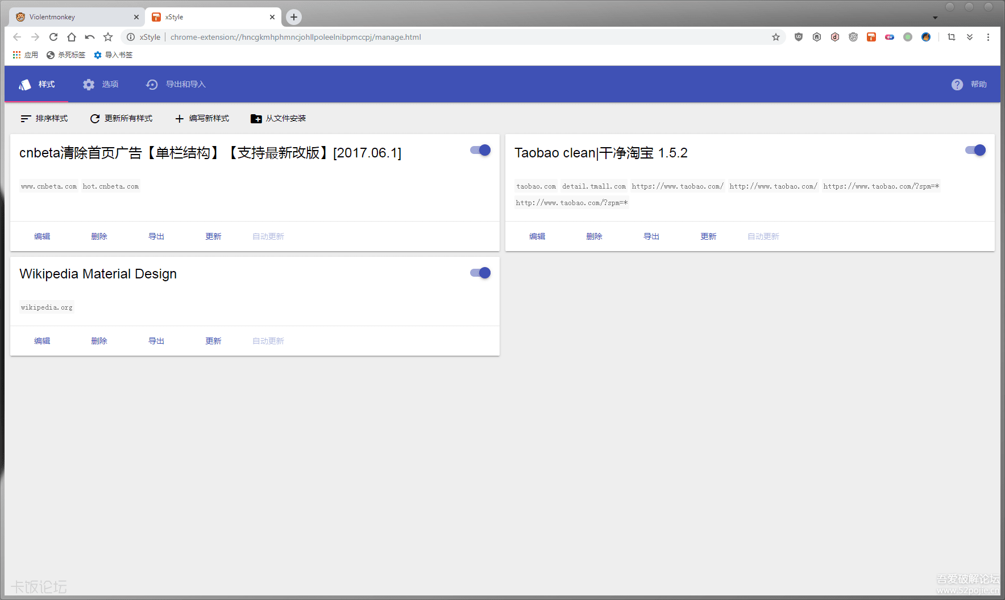Viewport: 1005px width, 600px height.
Task: Go back in browser history
Action: click(17, 37)
